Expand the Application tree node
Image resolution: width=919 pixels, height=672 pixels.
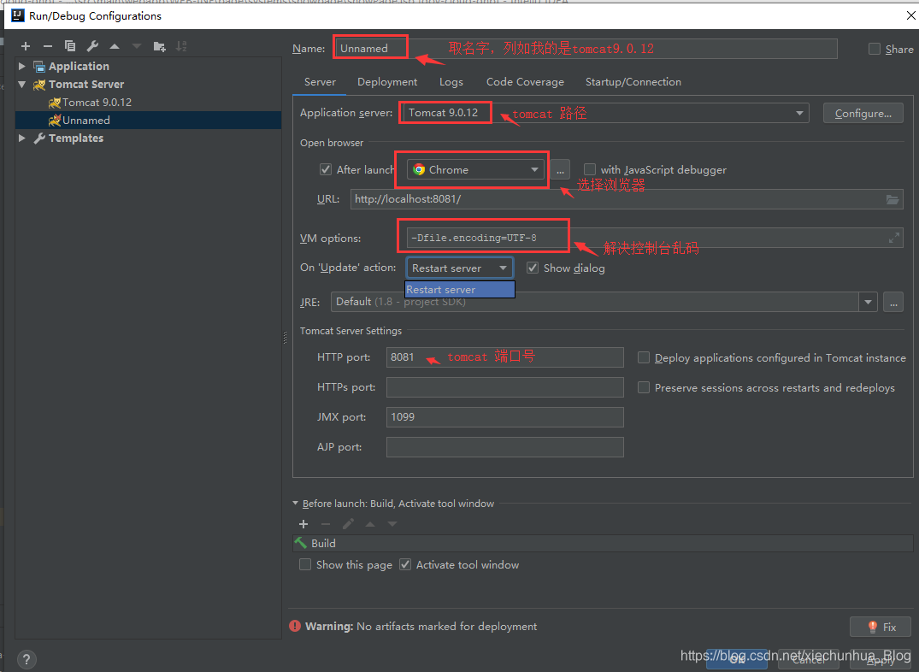(x=22, y=67)
